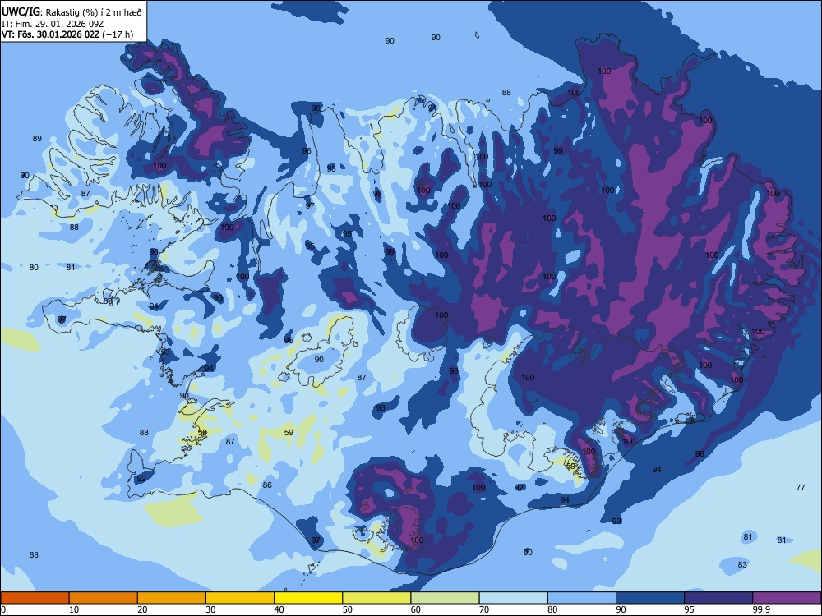Click the humidity value '86' on the map

(x=267, y=485)
